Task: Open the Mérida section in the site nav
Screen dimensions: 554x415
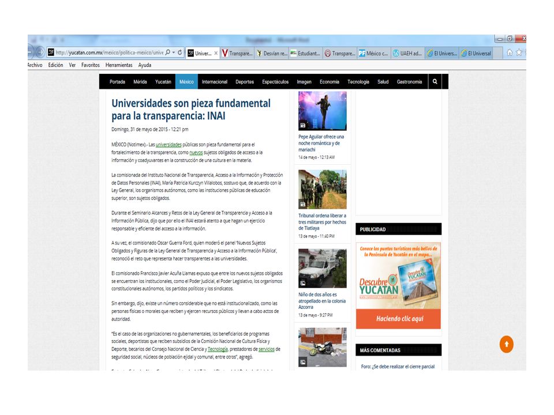Action: (x=140, y=81)
